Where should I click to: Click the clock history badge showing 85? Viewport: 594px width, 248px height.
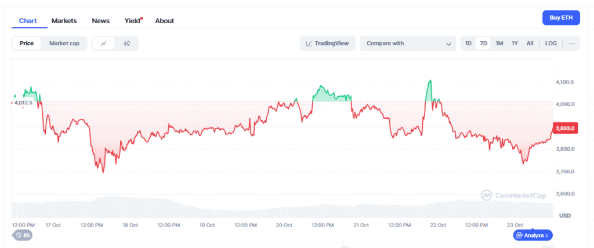(x=23, y=235)
